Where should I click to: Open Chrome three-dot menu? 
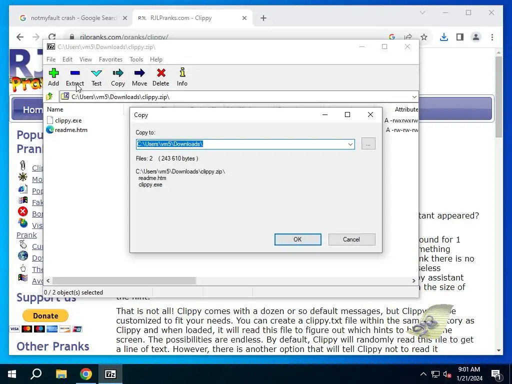pyautogui.click(x=492, y=37)
